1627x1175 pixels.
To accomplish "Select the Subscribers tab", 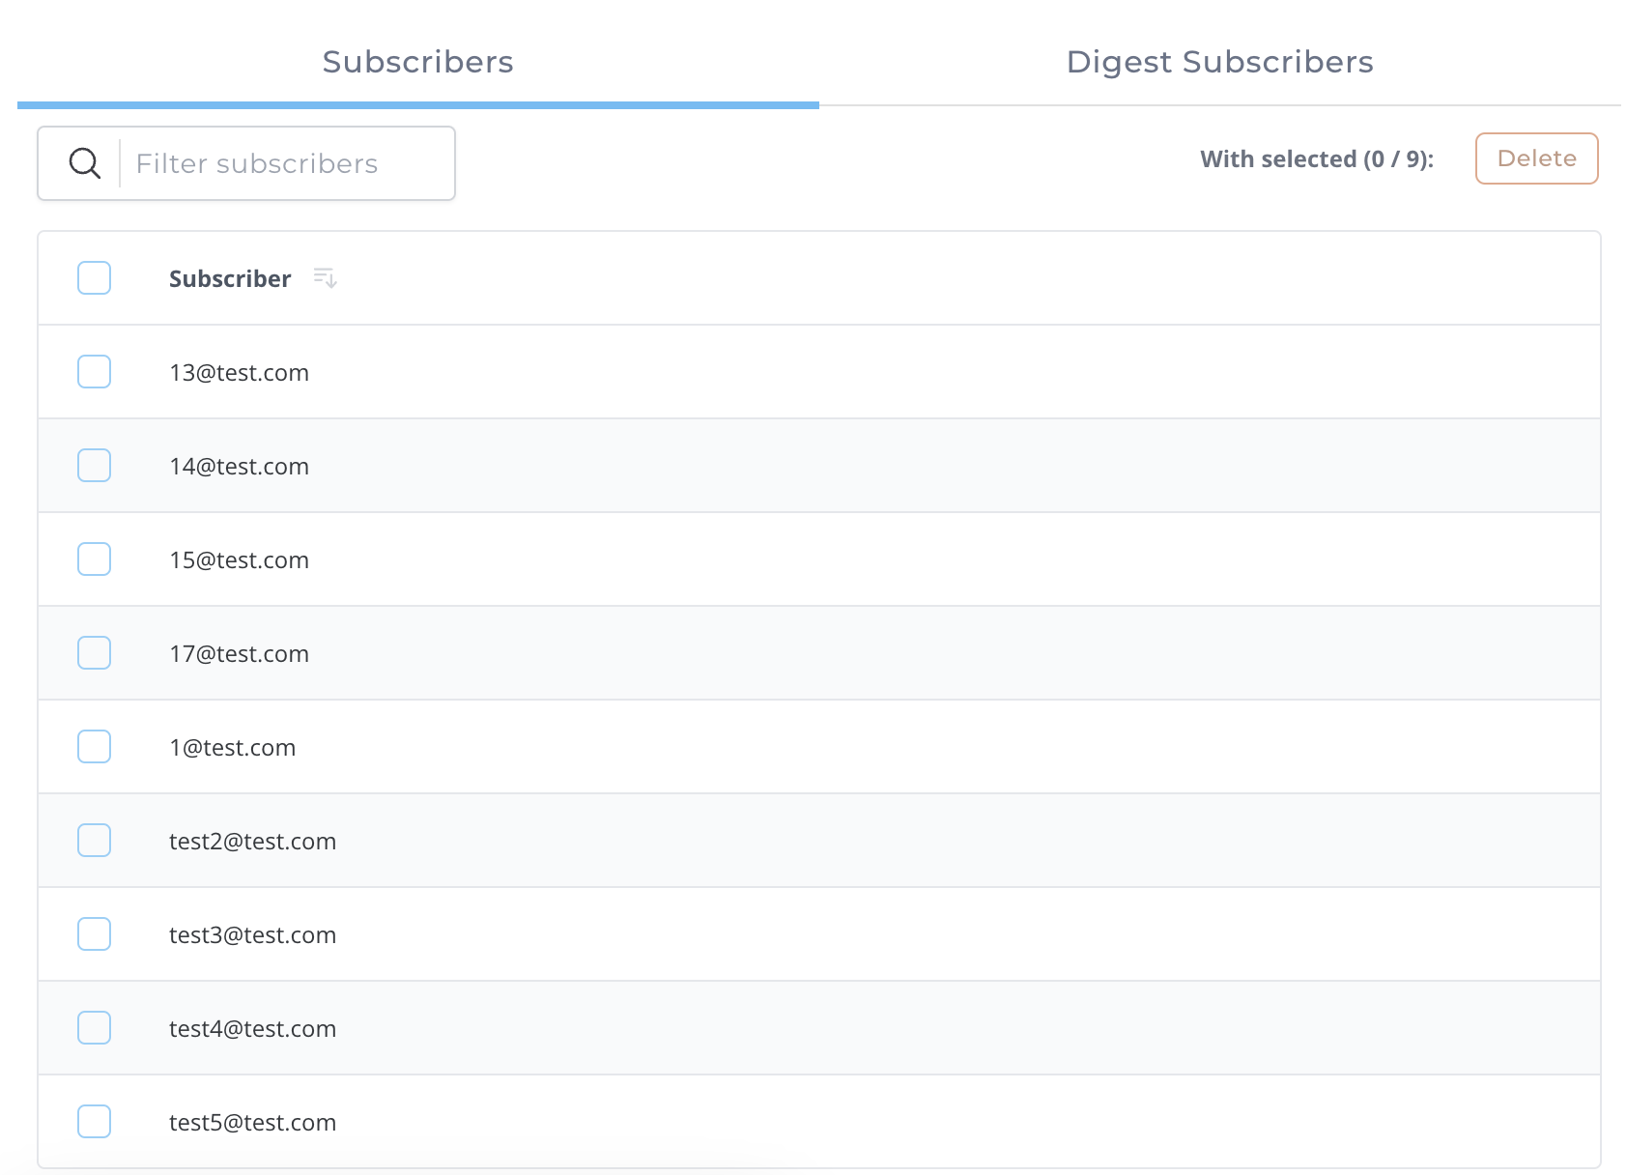I will (417, 61).
